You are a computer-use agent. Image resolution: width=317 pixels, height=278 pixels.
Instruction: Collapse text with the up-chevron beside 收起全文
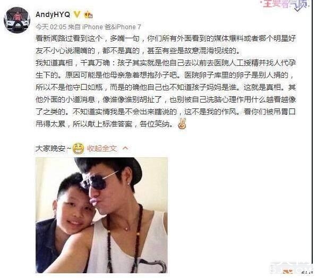(x=125, y=148)
